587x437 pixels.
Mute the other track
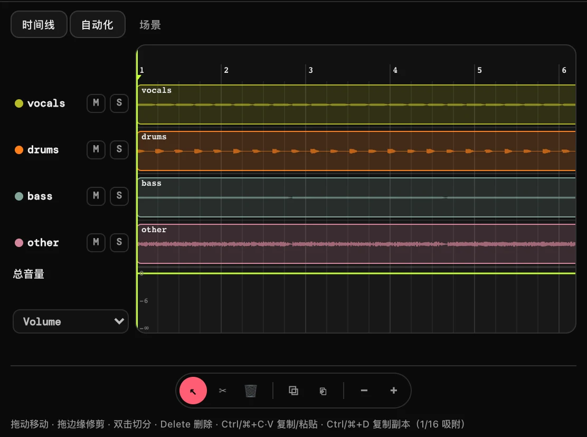click(x=96, y=242)
